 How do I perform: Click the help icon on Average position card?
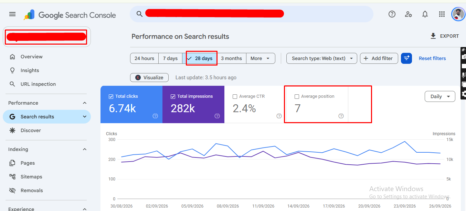[x=341, y=116]
